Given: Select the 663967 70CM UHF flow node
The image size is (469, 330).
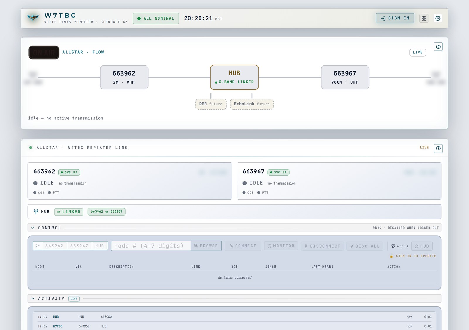Looking at the screenshot, I should point(345,77).
